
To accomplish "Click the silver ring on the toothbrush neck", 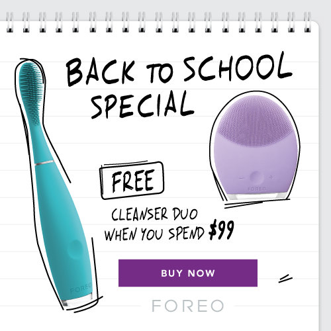I will [x=44, y=163].
